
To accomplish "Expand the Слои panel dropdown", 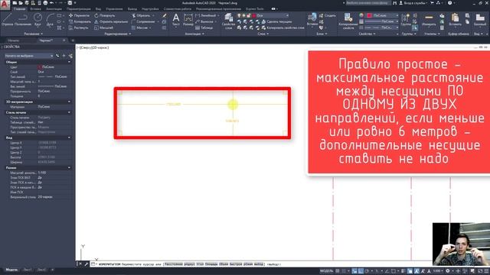I will click(263, 34).
